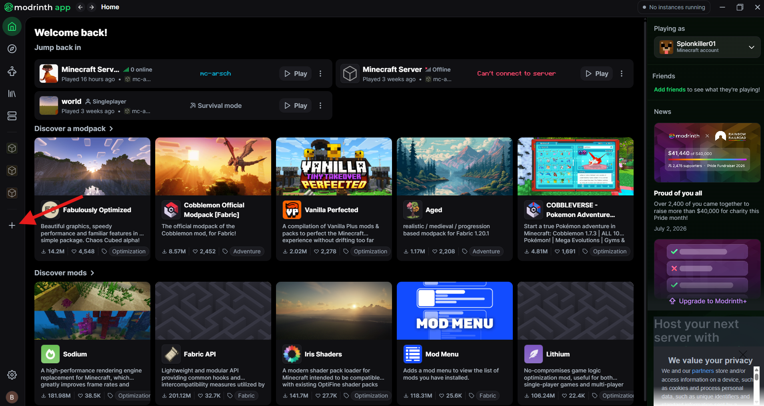Click the Survival mode label on world
This screenshot has height=406, width=764.
[x=216, y=105]
